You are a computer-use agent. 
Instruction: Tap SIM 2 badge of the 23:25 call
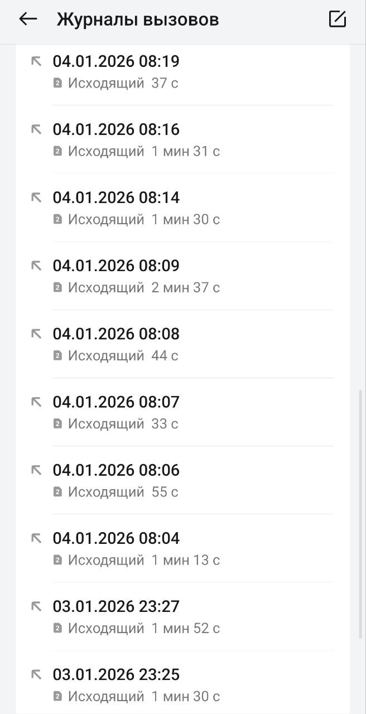click(x=57, y=696)
